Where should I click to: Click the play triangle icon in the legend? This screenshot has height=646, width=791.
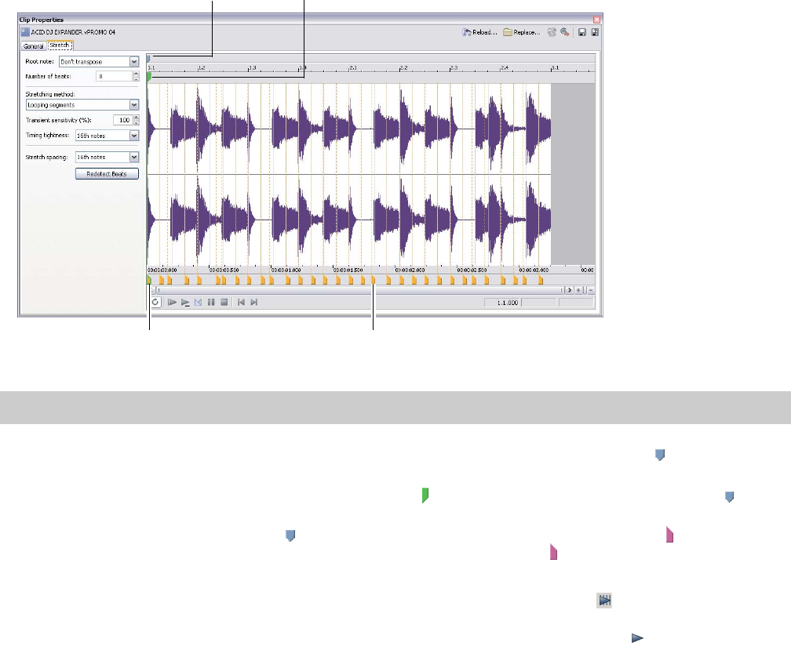point(637,638)
